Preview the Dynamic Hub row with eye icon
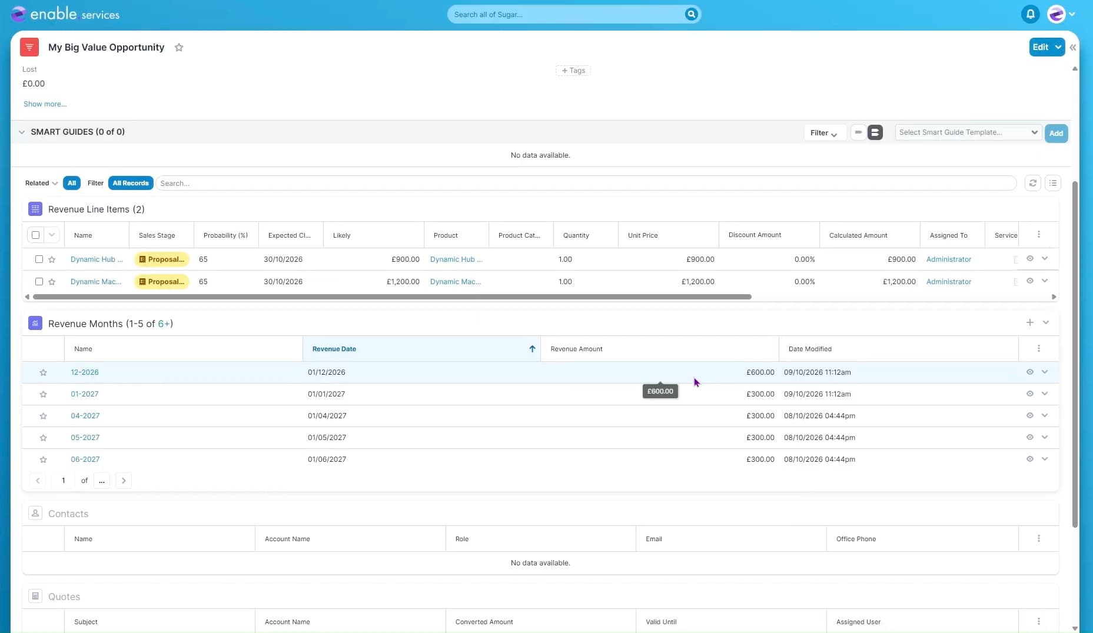The image size is (1093, 633). (1029, 258)
